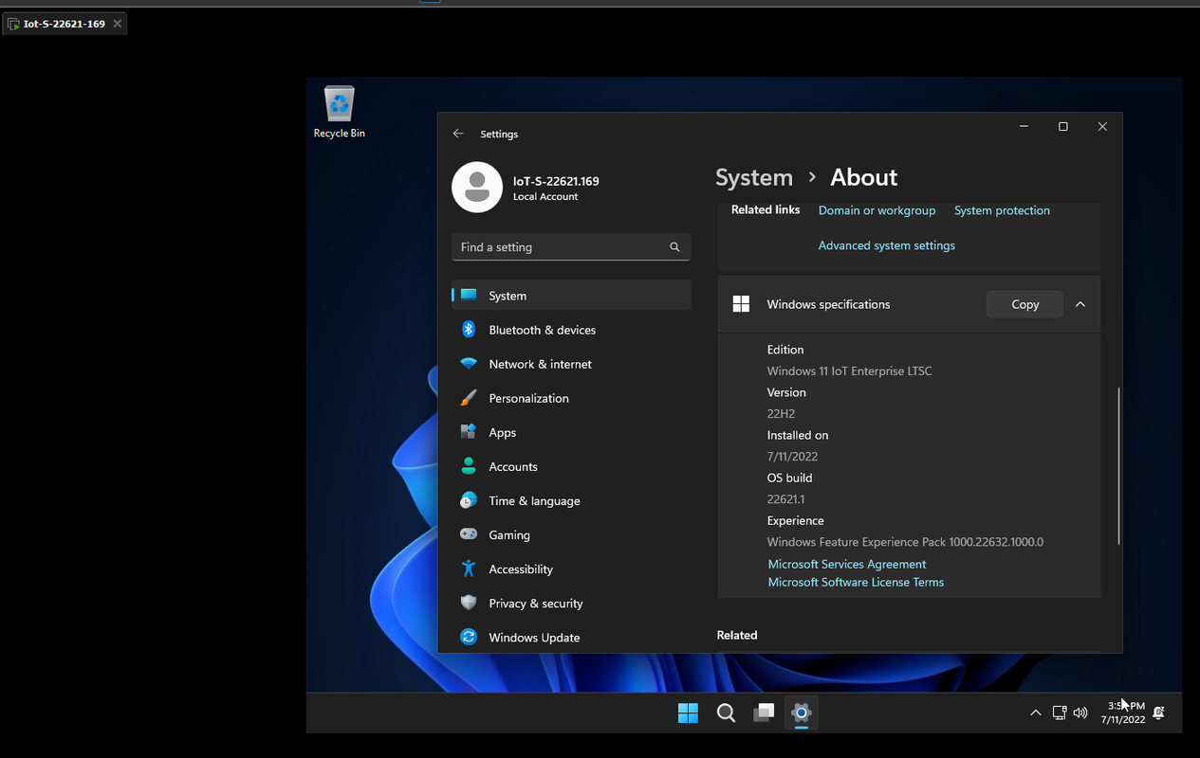
Task: Click the Windows logo beside Windows specifications
Action: click(x=742, y=304)
